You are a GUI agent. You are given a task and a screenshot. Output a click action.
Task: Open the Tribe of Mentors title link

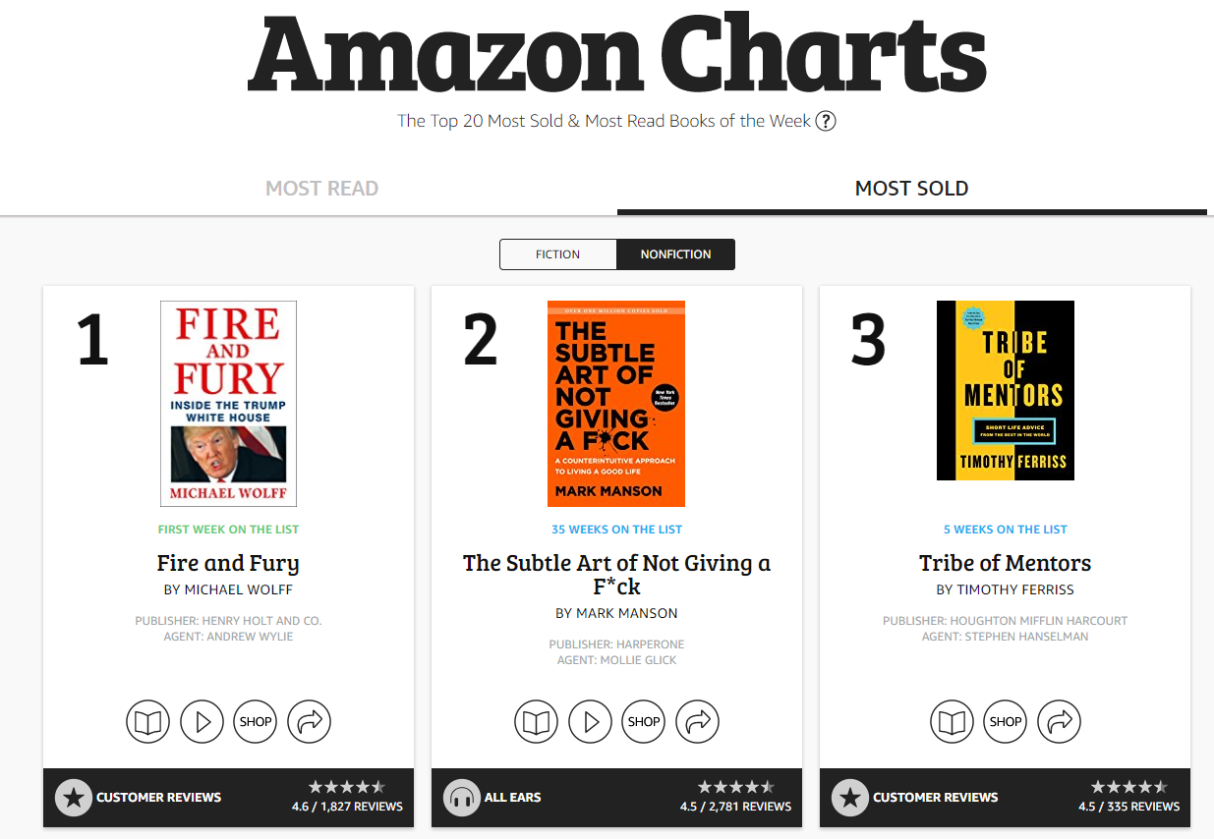pos(1006,563)
